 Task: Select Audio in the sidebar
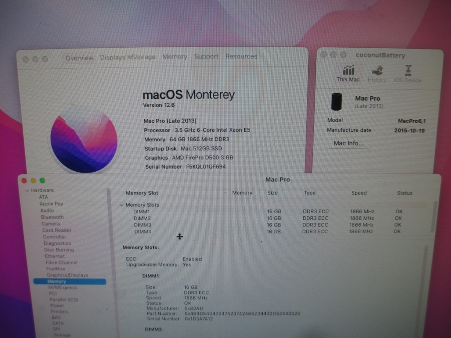pyautogui.click(x=47, y=210)
